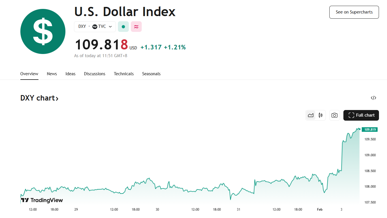
Task: Click the 109.819 current price label
Action: (370, 130)
